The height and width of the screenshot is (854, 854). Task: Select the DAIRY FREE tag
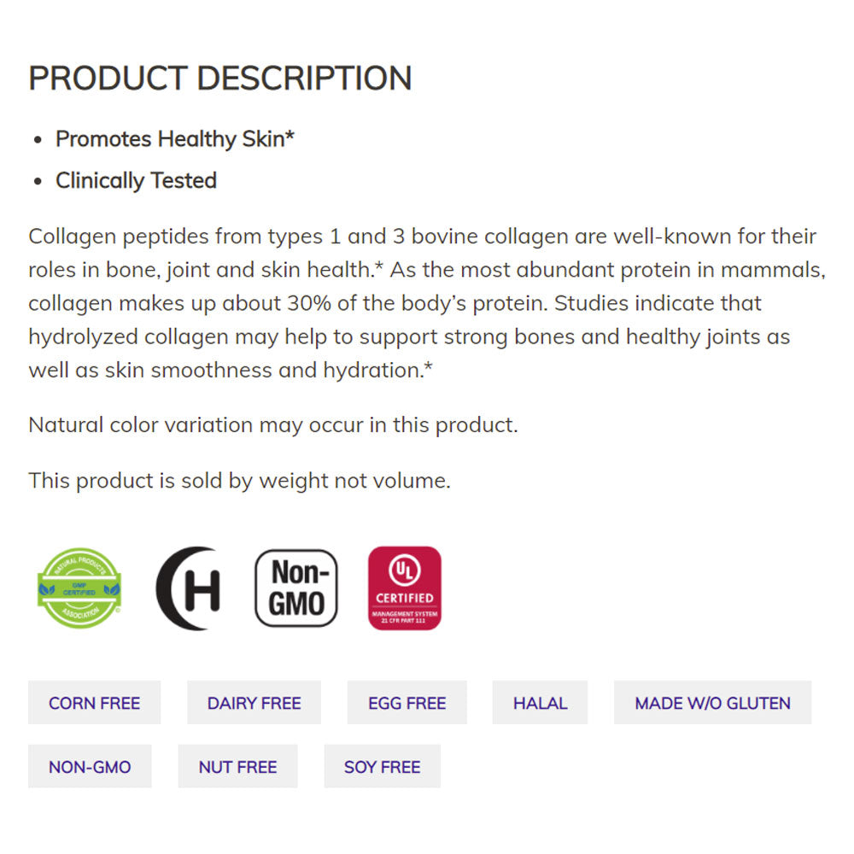(254, 703)
